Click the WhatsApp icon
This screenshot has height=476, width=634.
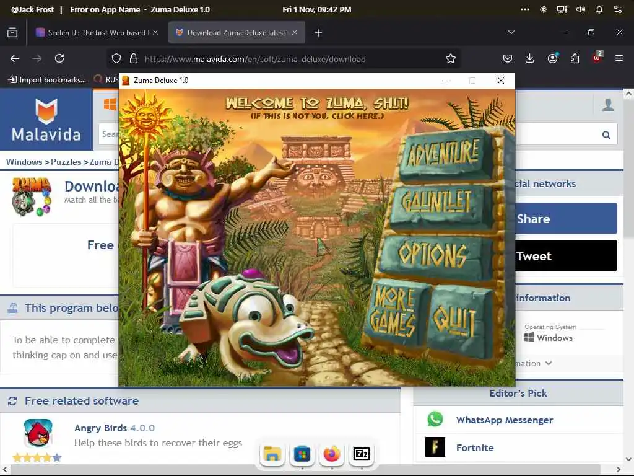pyautogui.click(x=435, y=420)
